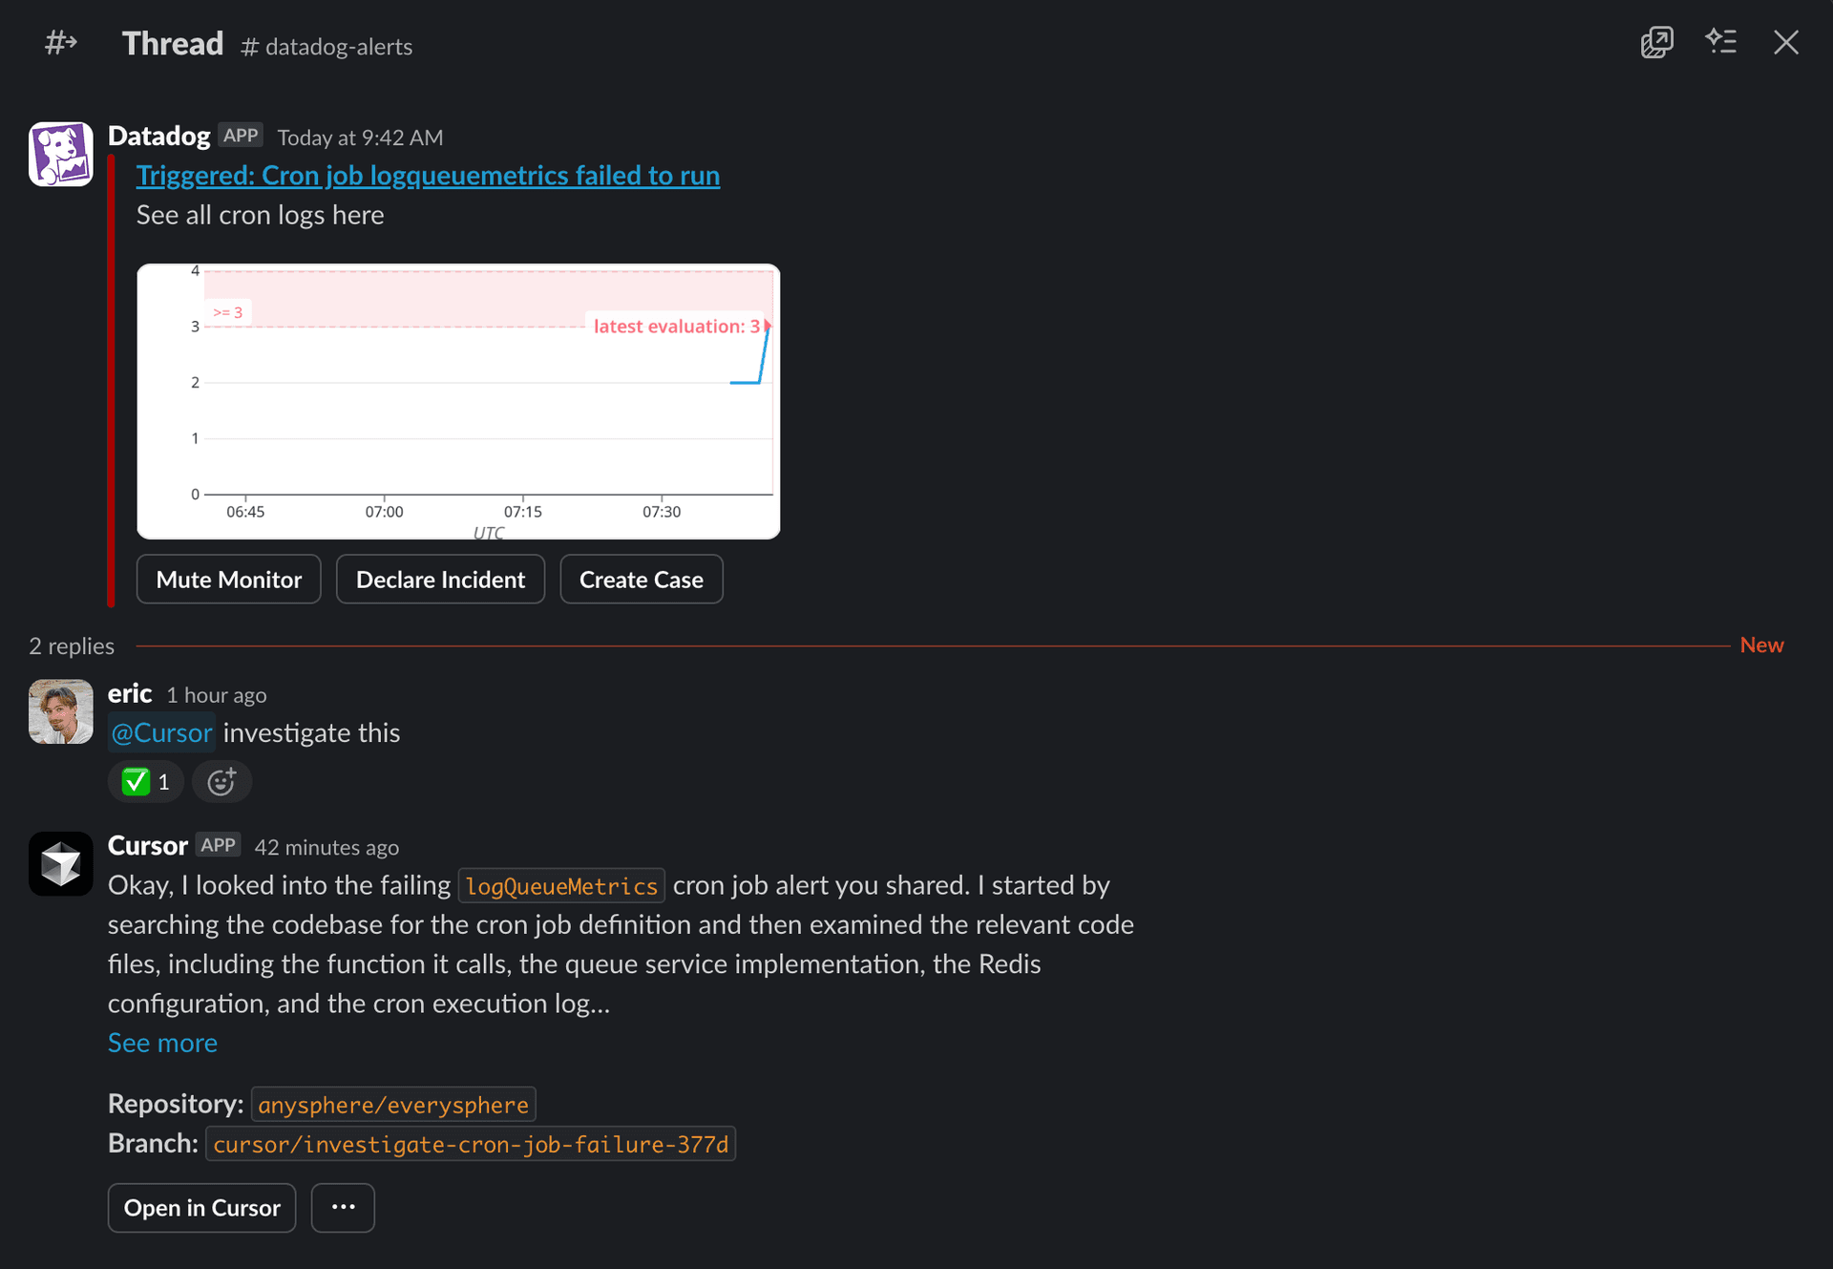Click the thread channel arrow icon
The width and height of the screenshot is (1833, 1269).
click(61, 43)
